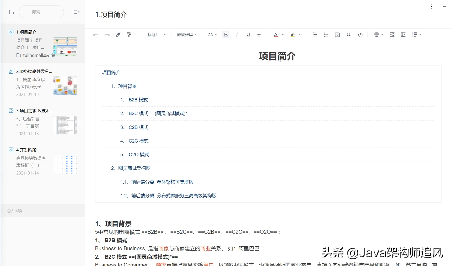This screenshot has height=266, width=451.
Task: Decrease paragraph indent
Action: point(403,35)
